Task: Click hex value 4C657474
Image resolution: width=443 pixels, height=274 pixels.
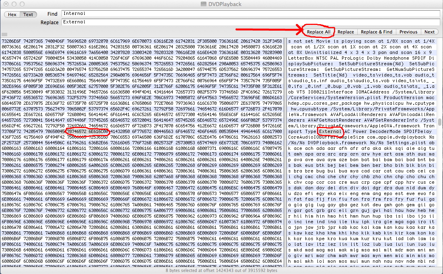Action: pyautogui.click(x=11, y=58)
